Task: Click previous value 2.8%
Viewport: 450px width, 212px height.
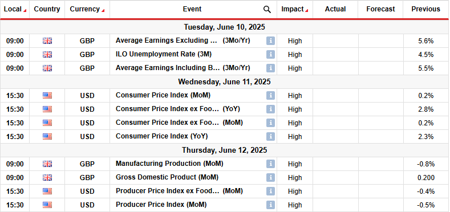Action: [x=426, y=109]
